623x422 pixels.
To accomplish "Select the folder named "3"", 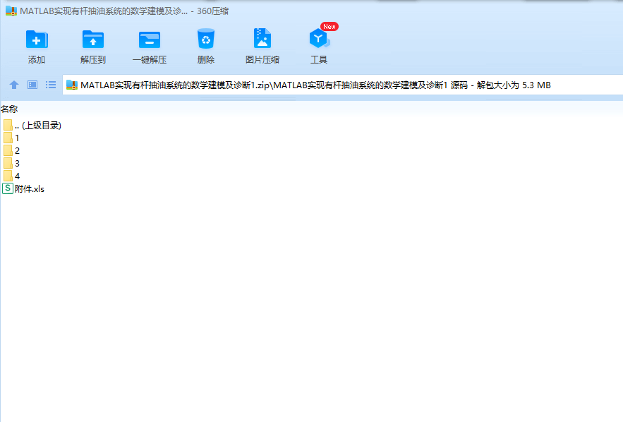I will pyautogui.click(x=17, y=164).
